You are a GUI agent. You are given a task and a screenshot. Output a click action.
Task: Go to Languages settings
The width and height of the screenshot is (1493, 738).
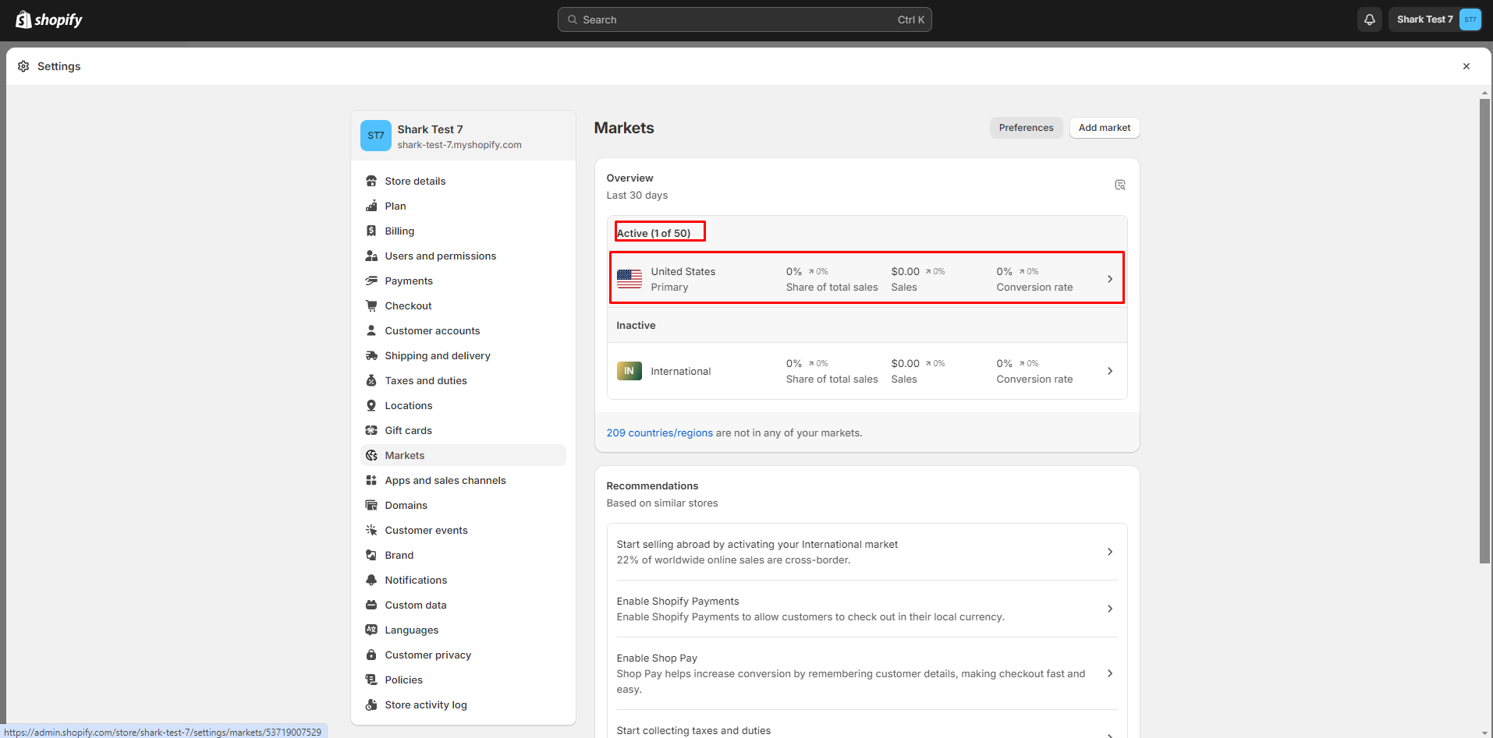pos(411,630)
